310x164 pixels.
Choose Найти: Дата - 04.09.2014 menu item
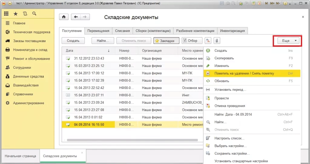pyautogui.click(x=252, y=114)
